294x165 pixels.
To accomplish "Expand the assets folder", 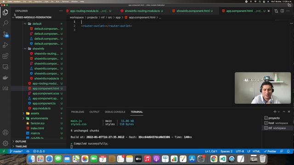I will [x=23, y=113].
